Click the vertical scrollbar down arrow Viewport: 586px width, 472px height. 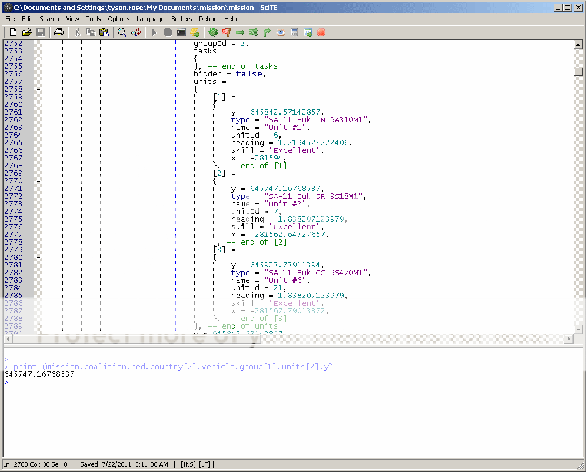578,329
